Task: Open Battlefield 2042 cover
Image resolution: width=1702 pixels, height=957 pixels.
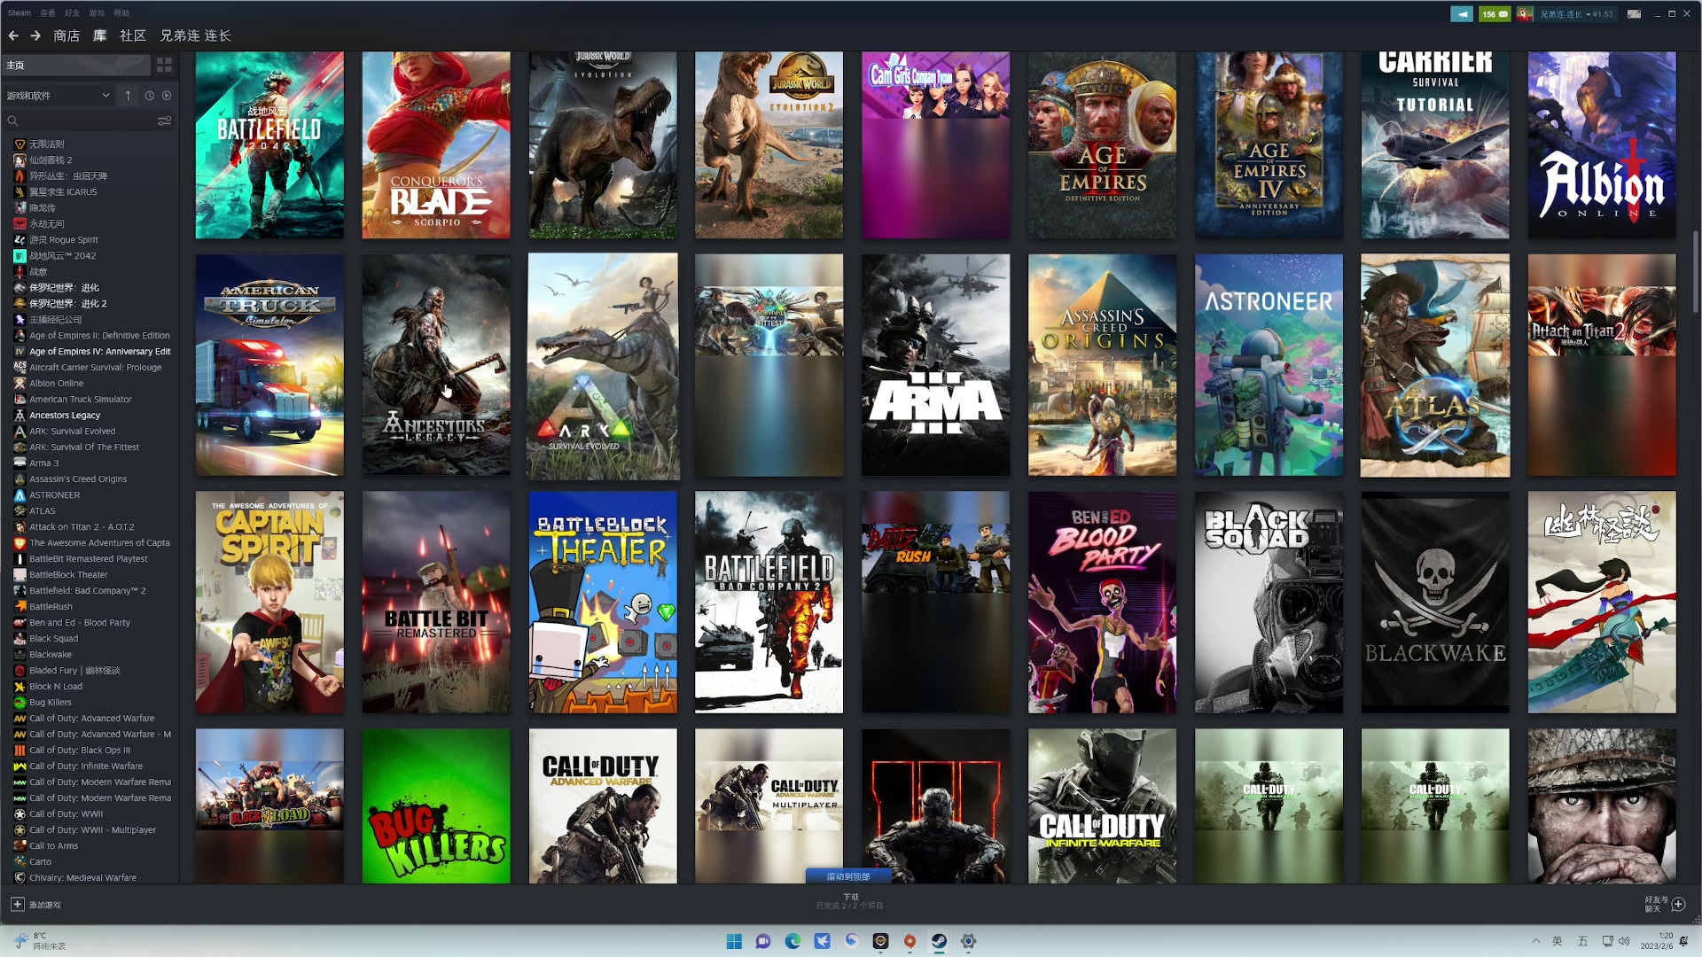Action: point(269,144)
